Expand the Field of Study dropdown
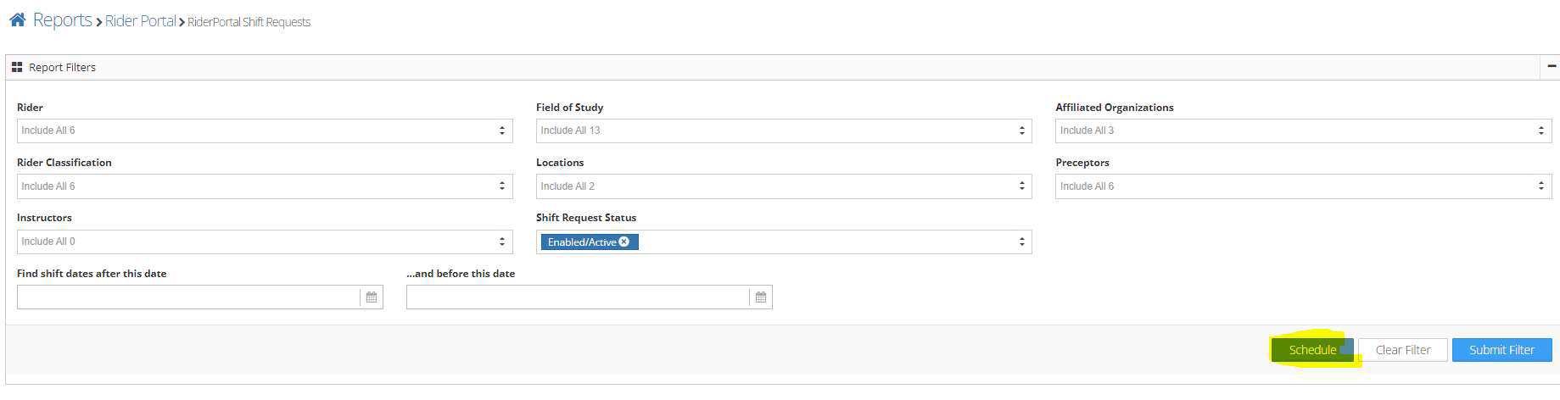This screenshot has height=400, width=1560. pos(783,131)
